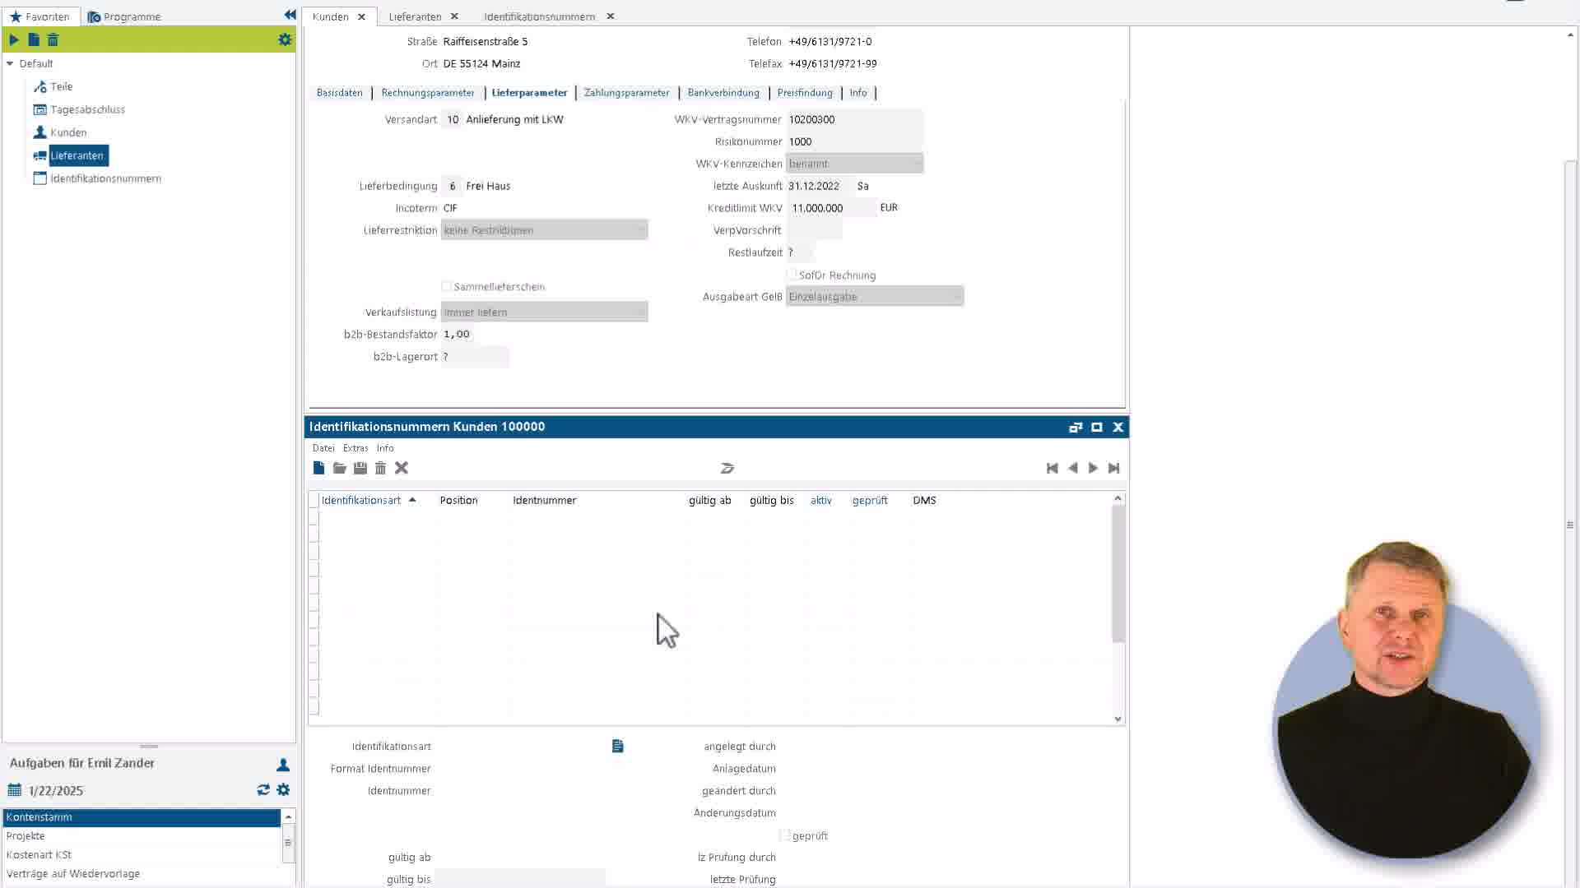Open Aufgaben settings gear icon
Screen dimensions: 1580x888
point(283,789)
